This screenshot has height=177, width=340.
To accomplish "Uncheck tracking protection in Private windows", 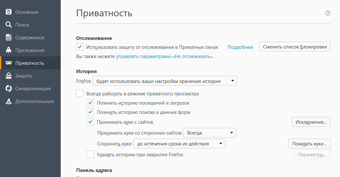I will [x=80, y=47].
